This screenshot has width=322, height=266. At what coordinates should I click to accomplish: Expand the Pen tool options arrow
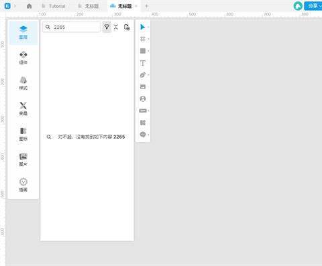(x=148, y=75)
